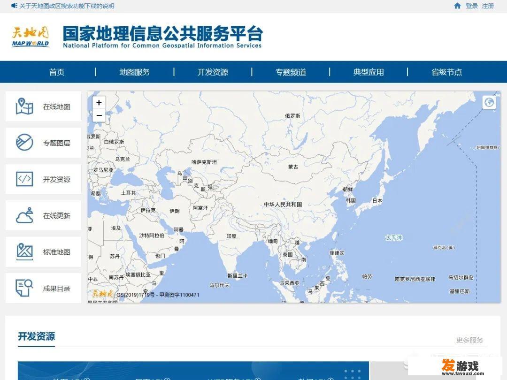The image size is (507, 380).
Task: Click the 日本 label on map
Action: (x=377, y=201)
